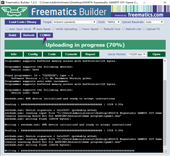Enable Verify Uploading checkbox
This screenshot has height=156, width=170.
pyautogui.click(x=53, y=29)
